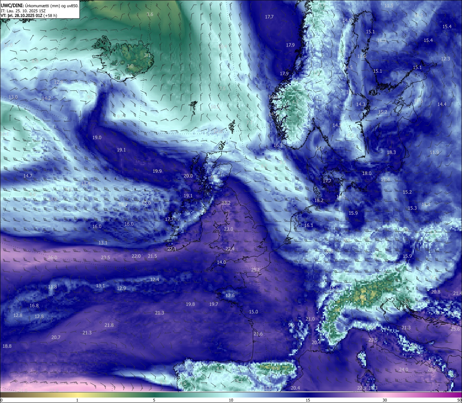Click the colour scale above the 30 label
Image resolution: width=462 pixels, height=403 pixels.
click(x=385, y=395)
